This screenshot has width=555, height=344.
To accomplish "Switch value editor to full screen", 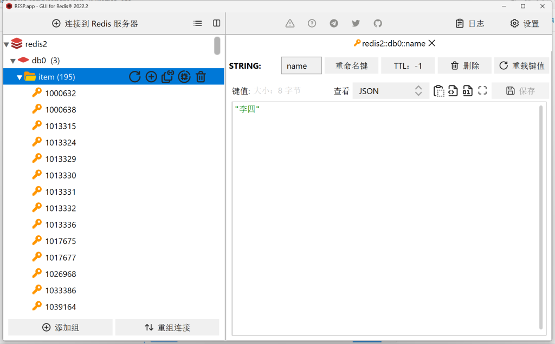I will [482, 91].
